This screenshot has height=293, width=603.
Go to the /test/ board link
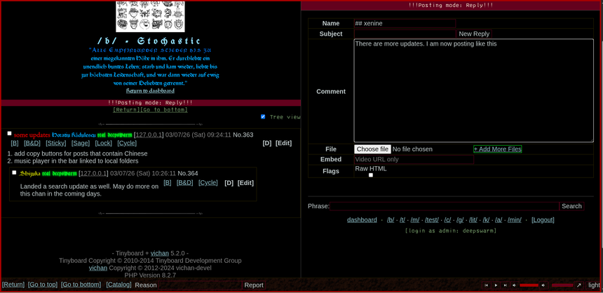432,220
